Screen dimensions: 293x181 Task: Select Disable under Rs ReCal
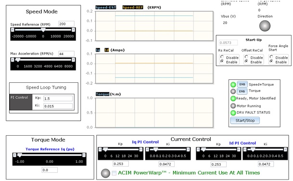point(222,57)
